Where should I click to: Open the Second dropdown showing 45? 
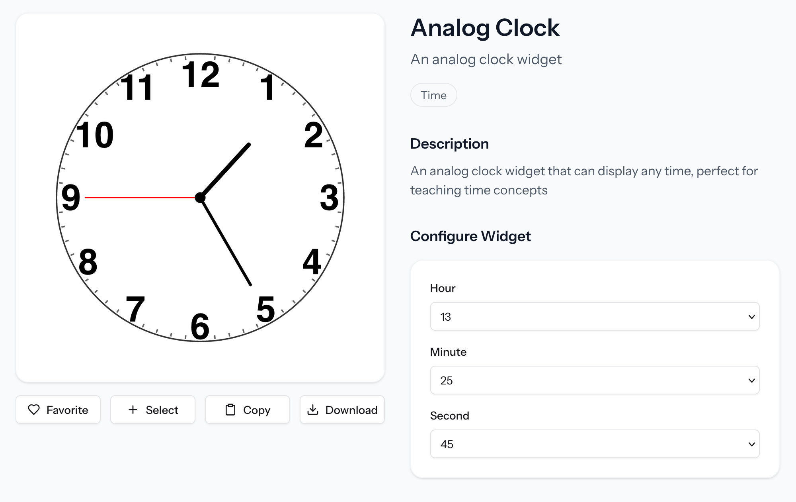[595, 444]
